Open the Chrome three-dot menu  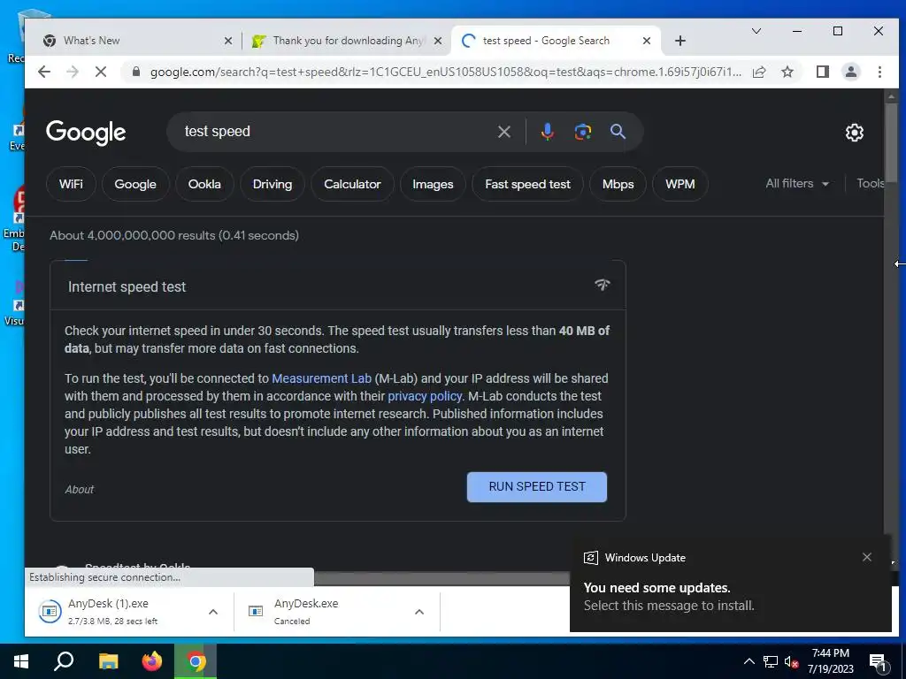point(879,72)
